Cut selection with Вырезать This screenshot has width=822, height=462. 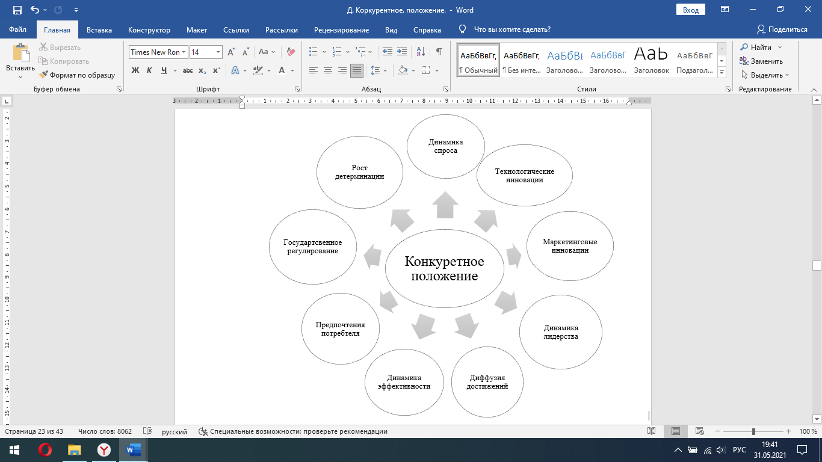coord(60,48)
